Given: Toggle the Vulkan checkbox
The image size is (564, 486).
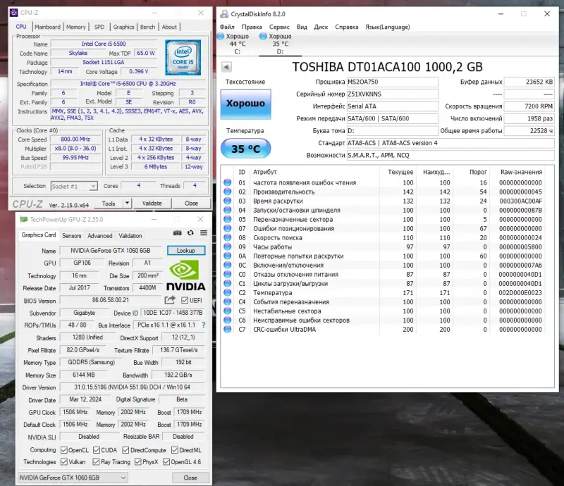Looking at the screenshot, I should (64, 461).
